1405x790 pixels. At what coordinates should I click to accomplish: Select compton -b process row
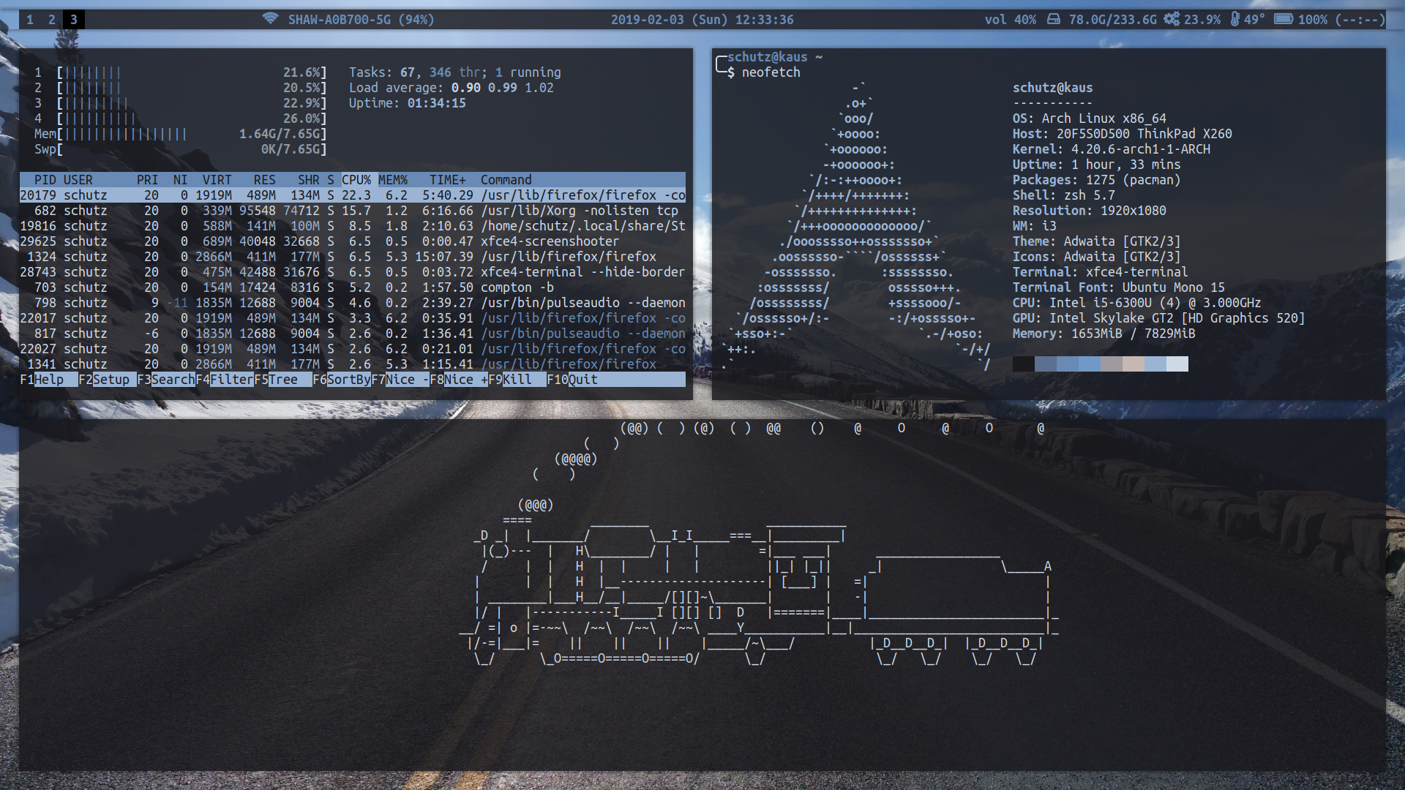coord(353,287)
